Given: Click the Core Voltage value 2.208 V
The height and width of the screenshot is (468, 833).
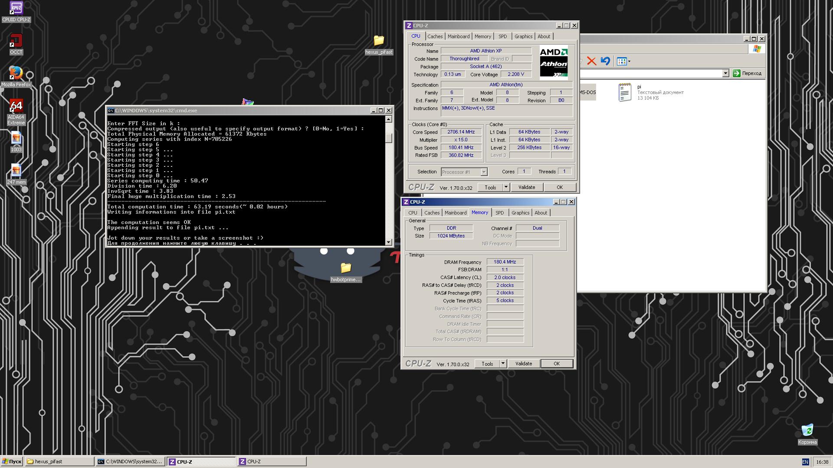Looking at the screenshot, I should (x=516, y=74).
